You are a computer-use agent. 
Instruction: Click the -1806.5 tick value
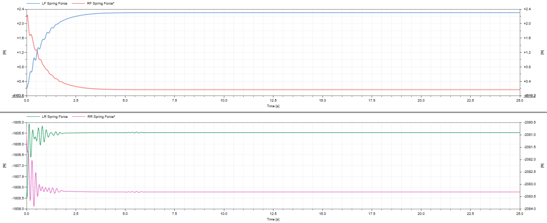(x=18, y=155)
